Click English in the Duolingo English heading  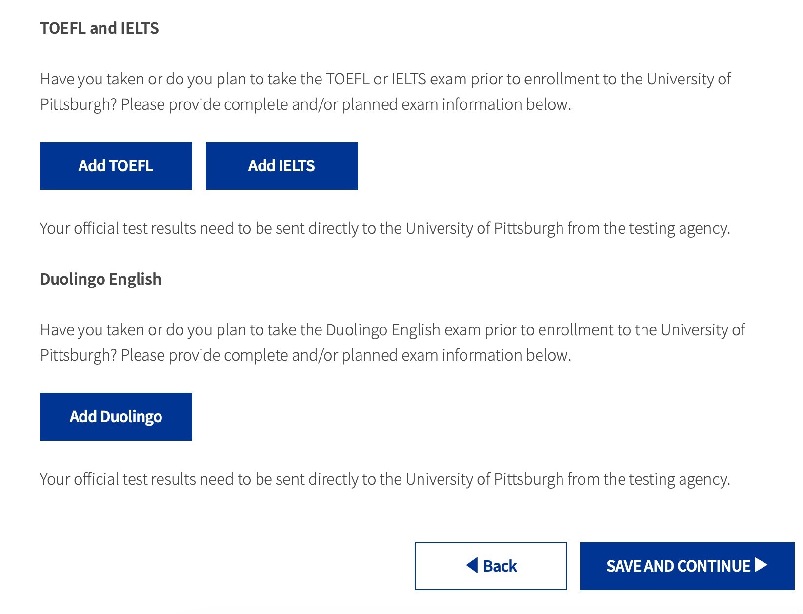click(135, 279)
